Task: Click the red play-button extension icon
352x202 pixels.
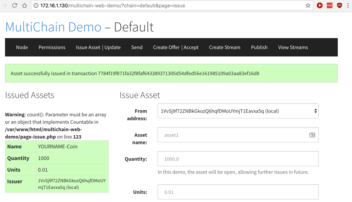Action: coord(319,6)
